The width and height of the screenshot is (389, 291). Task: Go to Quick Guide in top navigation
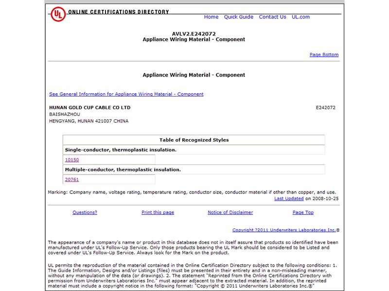pyautogui.click(x=238, y=17)
